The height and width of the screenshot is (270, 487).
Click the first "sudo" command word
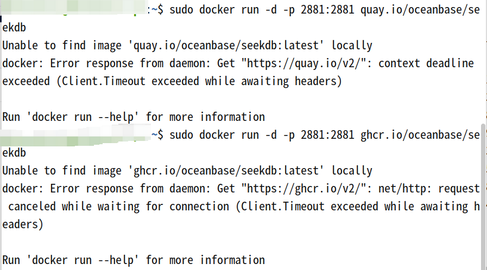click(x=181, y=10)
